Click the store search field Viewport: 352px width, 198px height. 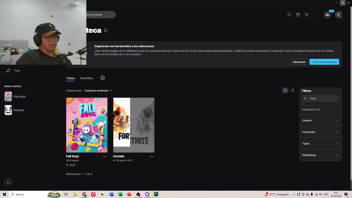[x=101, y=15]
